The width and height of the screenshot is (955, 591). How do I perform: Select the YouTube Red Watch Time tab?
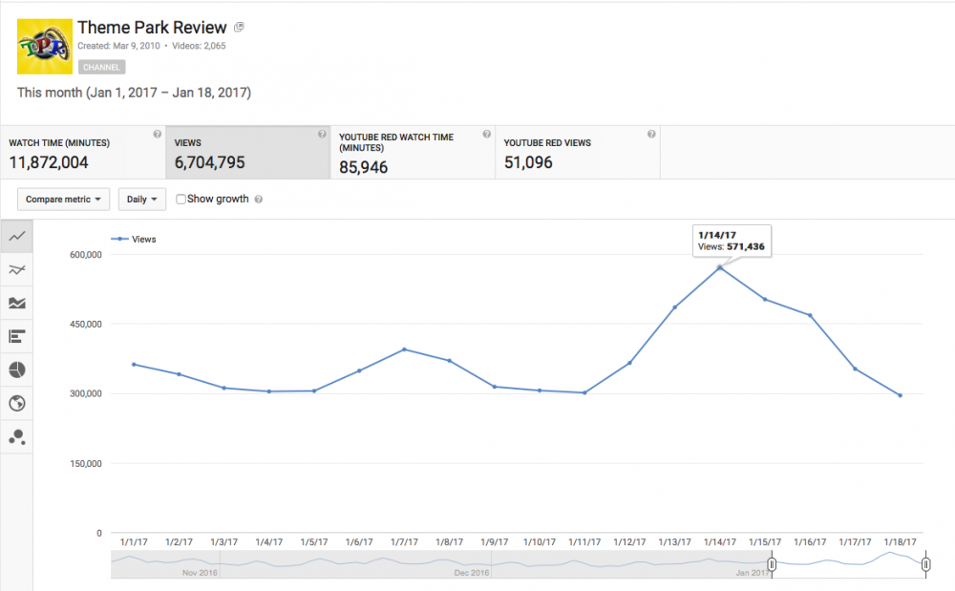coord(412,153)
